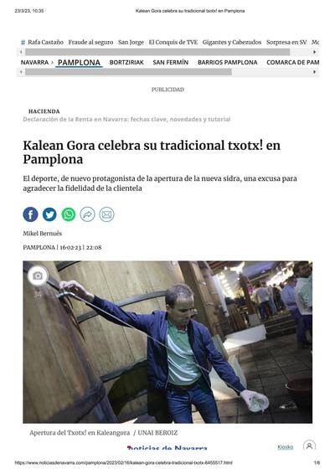This screenshot has width=335, height=474.
Task: Open the Kiosko link
Action: [x=286, y=447]
